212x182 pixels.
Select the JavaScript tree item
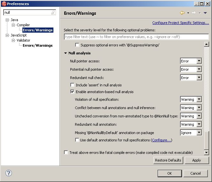[19, 35]
